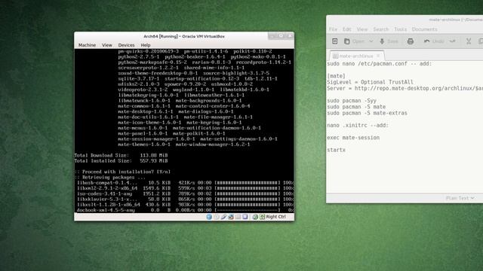Image resolution: width=483 pixels, height=271 pixels.
Task: Open the text editor's View menu
Action: [362, 29]
